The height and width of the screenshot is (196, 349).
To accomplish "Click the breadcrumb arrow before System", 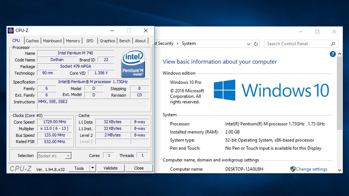I will click(x=177, y=43).
